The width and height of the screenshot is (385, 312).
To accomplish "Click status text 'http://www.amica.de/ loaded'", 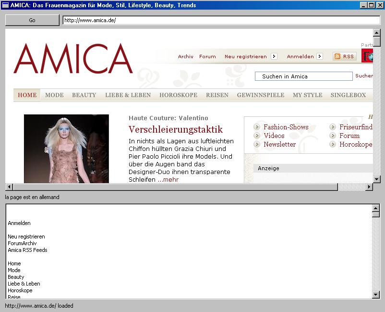I will click(x=39, y=306).
